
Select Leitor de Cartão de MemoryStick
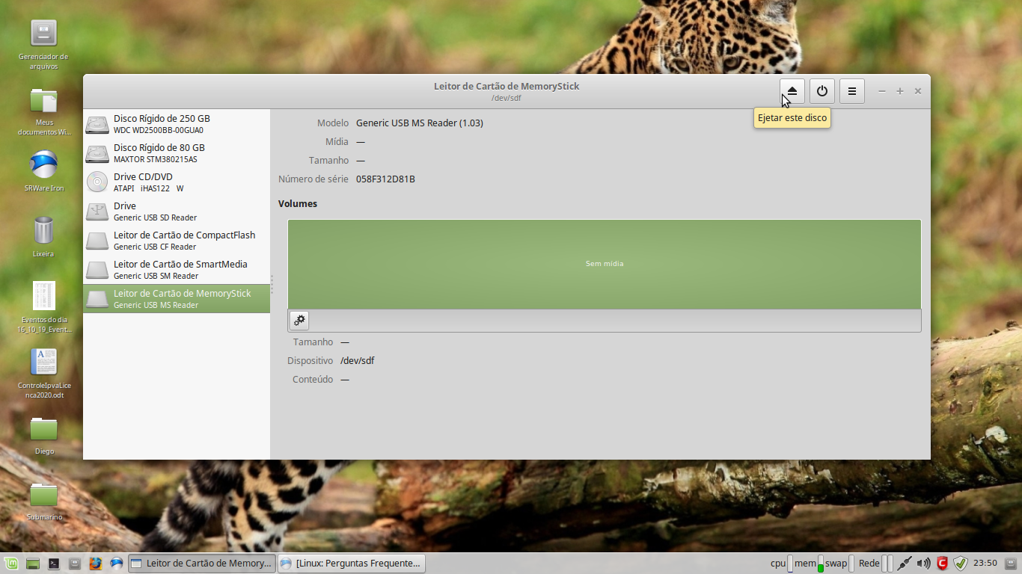coord(177,299)
